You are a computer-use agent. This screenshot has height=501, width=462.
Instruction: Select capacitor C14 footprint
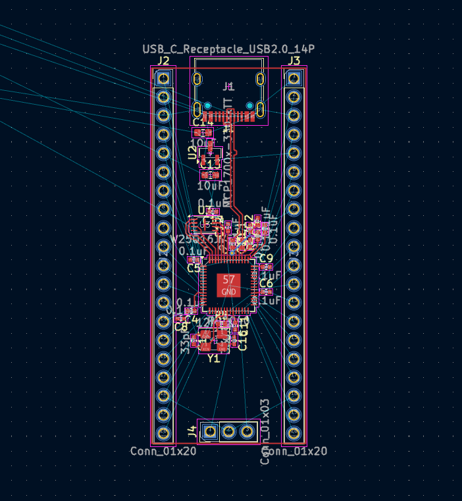(x=203, y=132)
